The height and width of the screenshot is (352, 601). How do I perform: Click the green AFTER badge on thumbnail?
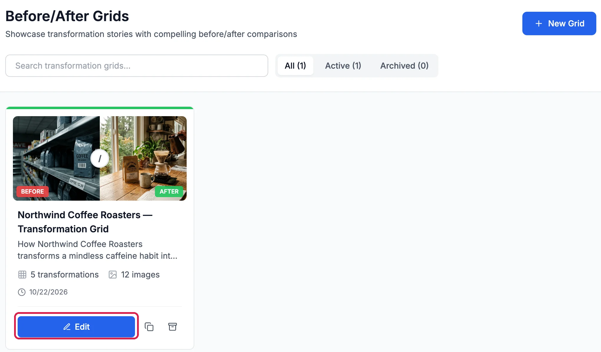(x=169, y=192)
